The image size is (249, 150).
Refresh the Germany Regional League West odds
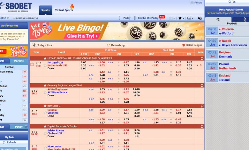[x=202, y=86]
